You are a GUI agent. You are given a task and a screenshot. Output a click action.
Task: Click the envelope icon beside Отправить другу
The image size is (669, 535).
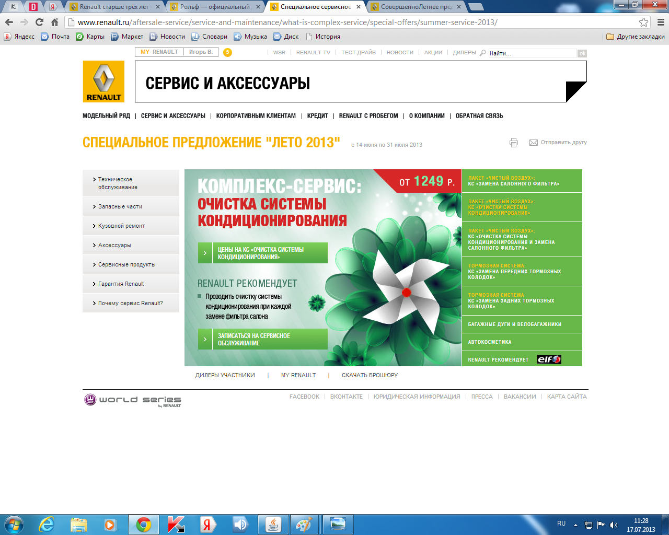click(x=534, y=143)
